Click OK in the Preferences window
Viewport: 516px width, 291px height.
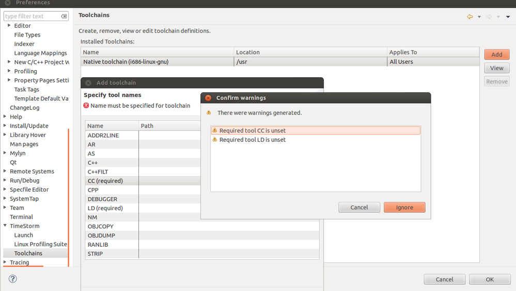click(x=490, y=279)
